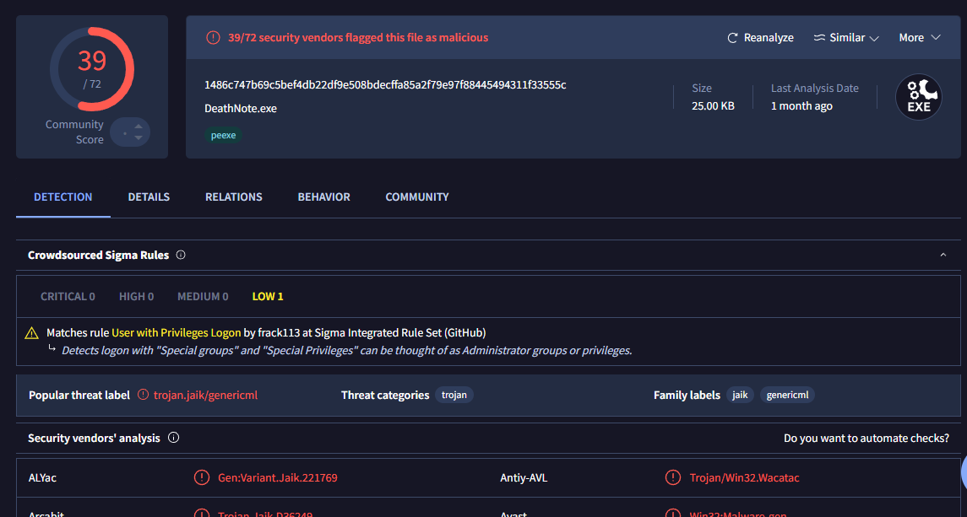The image size is (967, 517).
Task: Switch to the BEHAVIOR tab
Action: [323, 197]
